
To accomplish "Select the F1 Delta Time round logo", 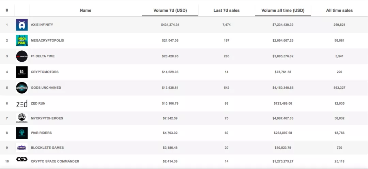I will pos(22,56).
